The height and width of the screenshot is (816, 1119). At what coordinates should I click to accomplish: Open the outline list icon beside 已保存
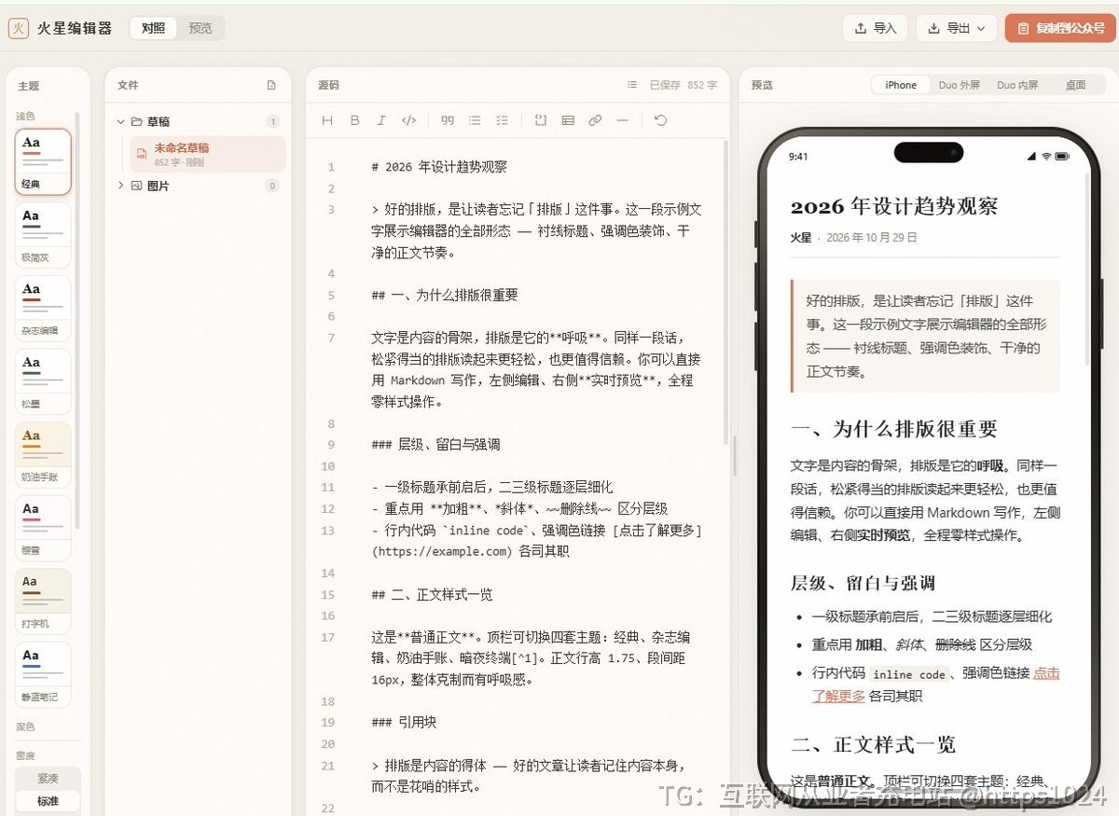point(632,85)
